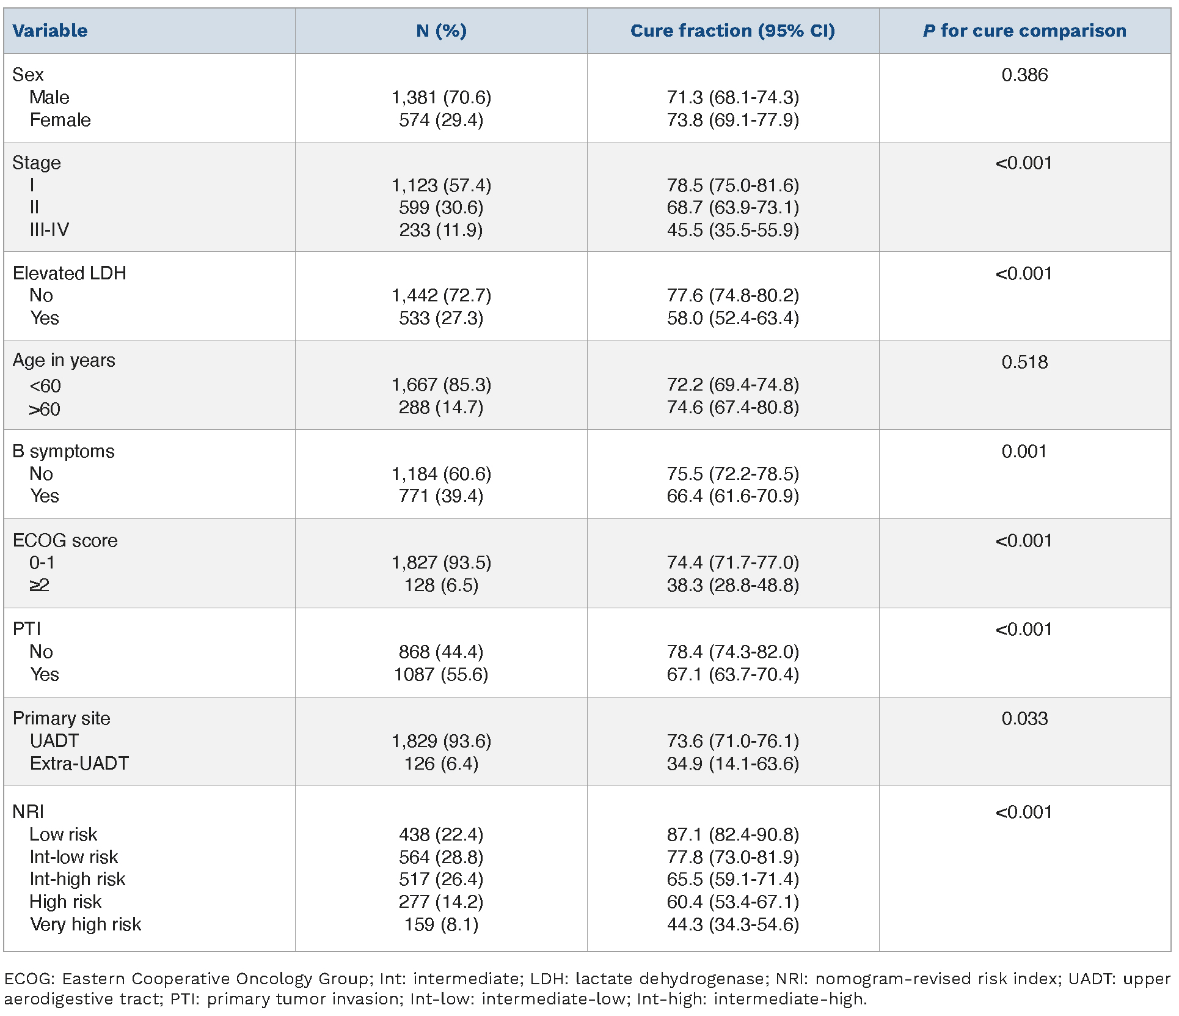The image size is (1179, 1016).
Task: Select the Cure fraction (95% CI) header
Action: tap(732, 31)
